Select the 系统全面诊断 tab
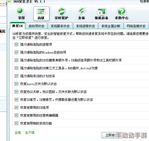The width and height of the screenshot is (149, 141). click(x=111, y=26)
